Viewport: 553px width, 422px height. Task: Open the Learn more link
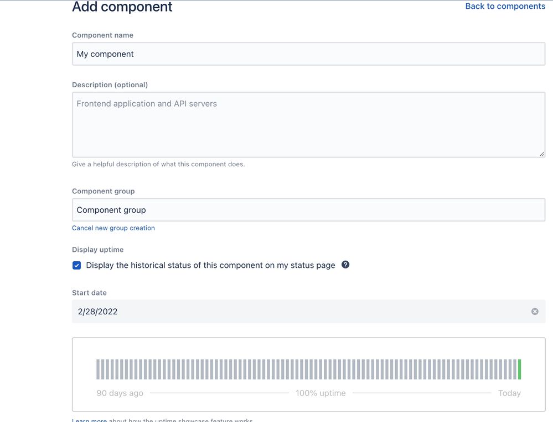[89, 420]
